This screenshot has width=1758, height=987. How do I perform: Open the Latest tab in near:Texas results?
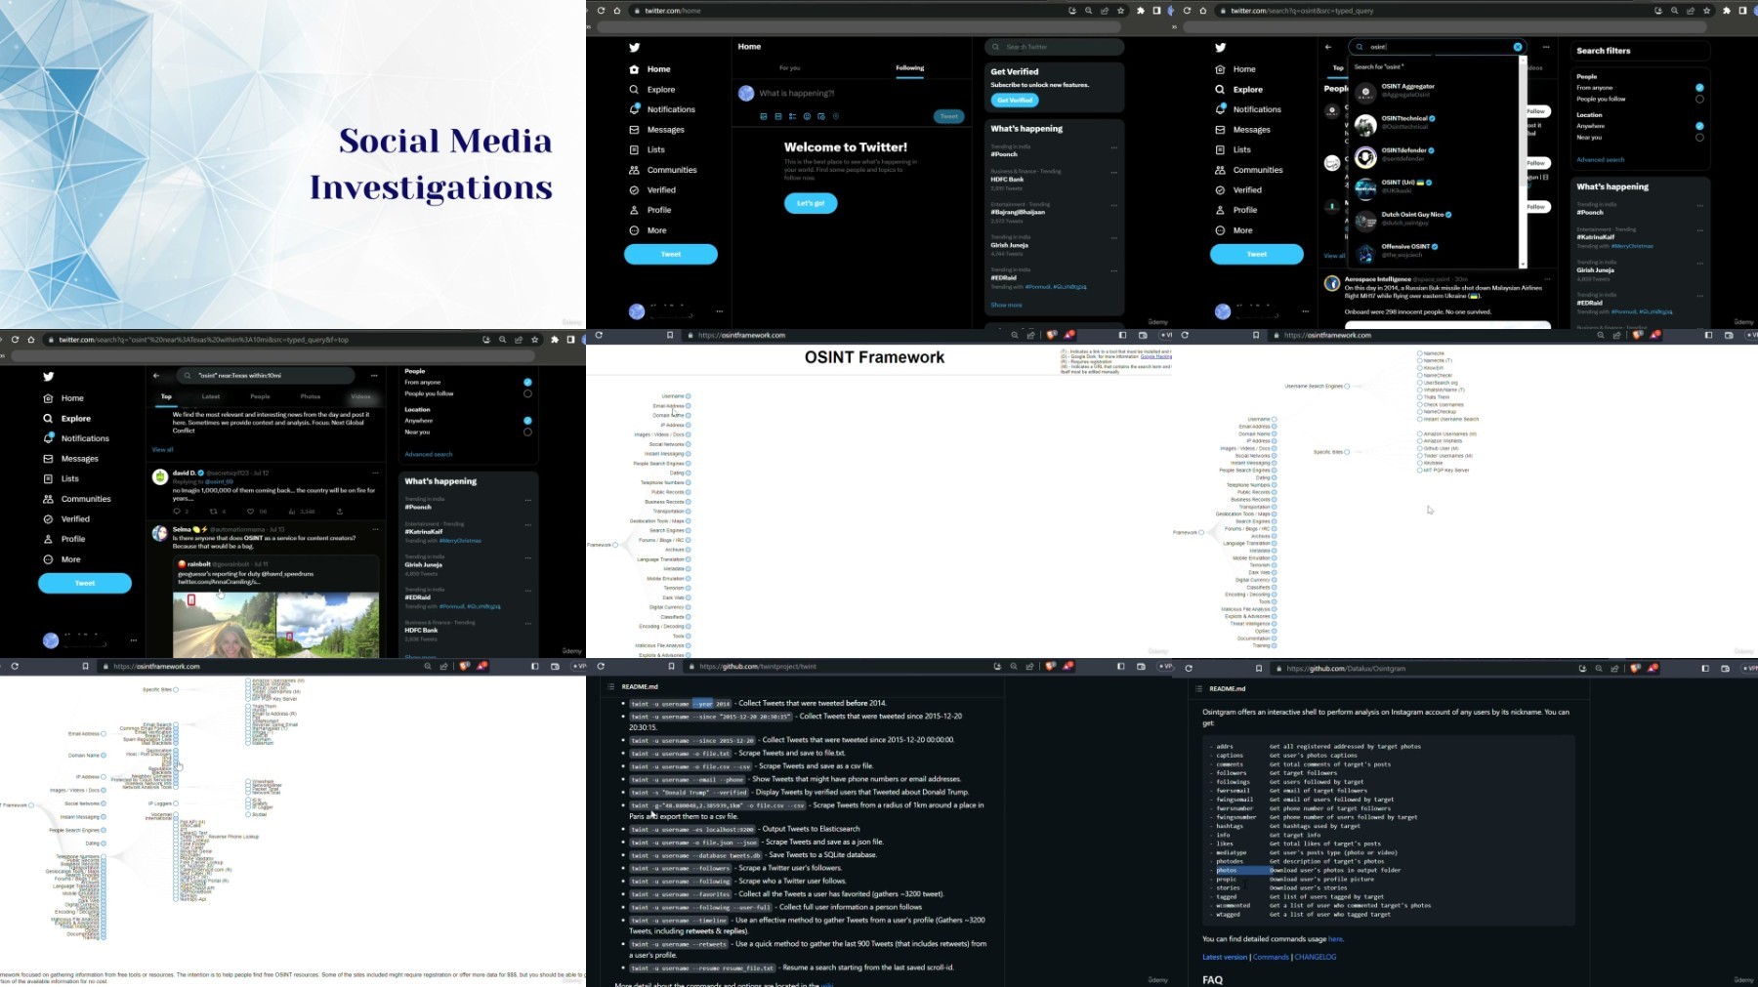pos(211,397)
